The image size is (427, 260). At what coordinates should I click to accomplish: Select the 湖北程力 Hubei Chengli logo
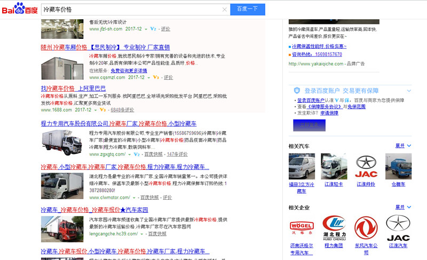coord(333,228)
